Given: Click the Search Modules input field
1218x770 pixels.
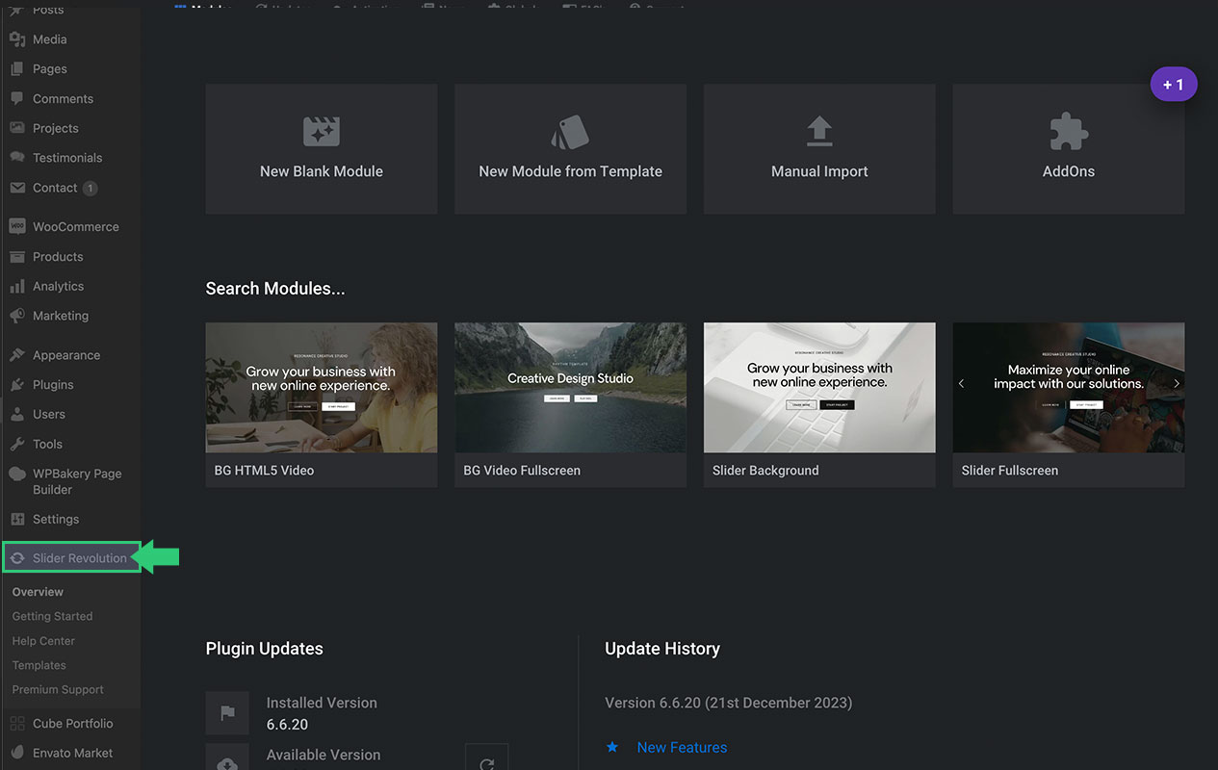Looking at the screenshot, I should [275, 289].
